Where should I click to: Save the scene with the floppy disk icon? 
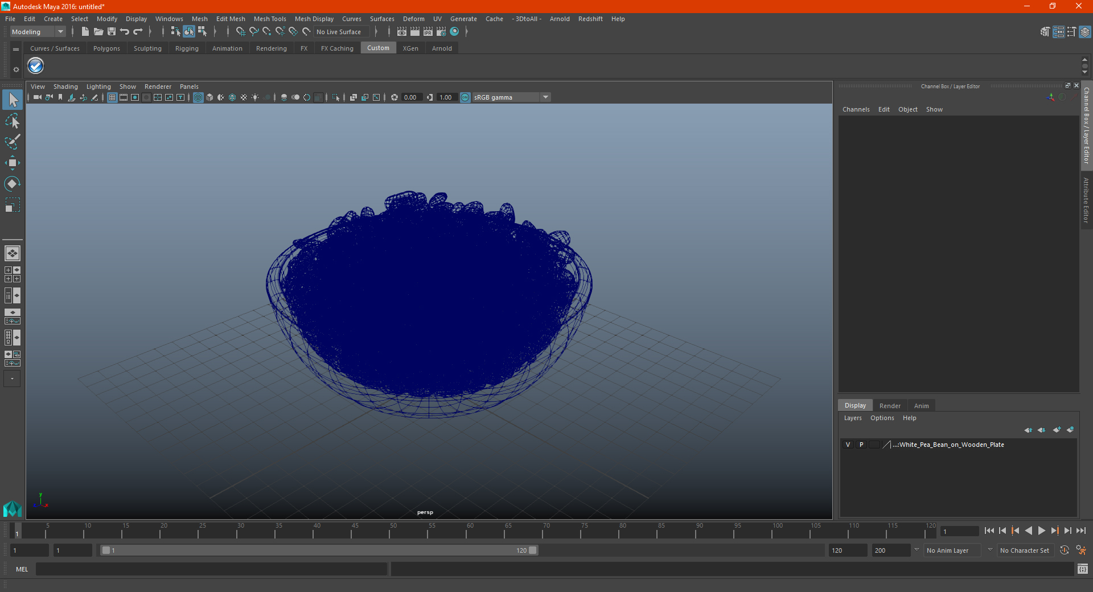click(x=112, y=32)
